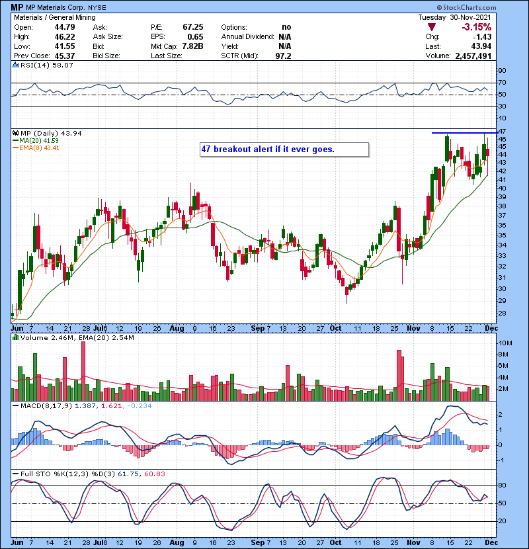Click the Chg value -1.43

pyautogui.click(x=482, y=37)
